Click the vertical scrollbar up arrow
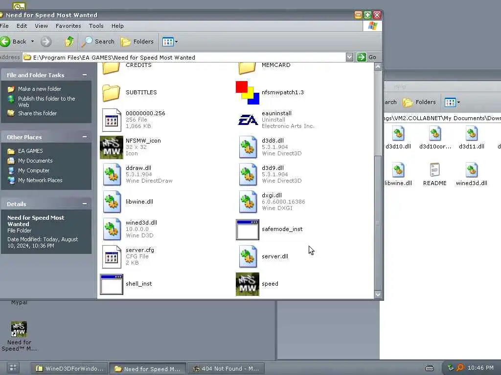Viewport: 501px width, 375px height. tap(378, 66)
